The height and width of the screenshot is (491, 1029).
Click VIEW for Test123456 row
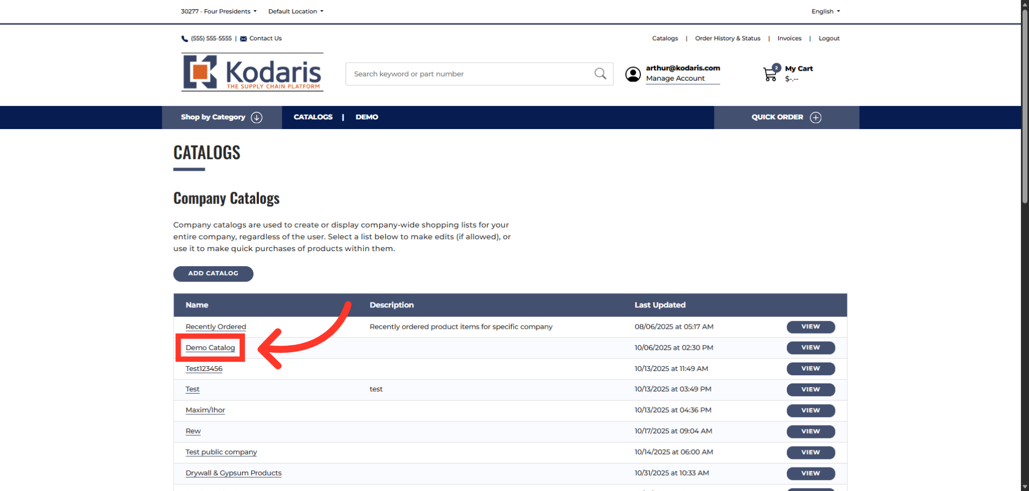811,369
